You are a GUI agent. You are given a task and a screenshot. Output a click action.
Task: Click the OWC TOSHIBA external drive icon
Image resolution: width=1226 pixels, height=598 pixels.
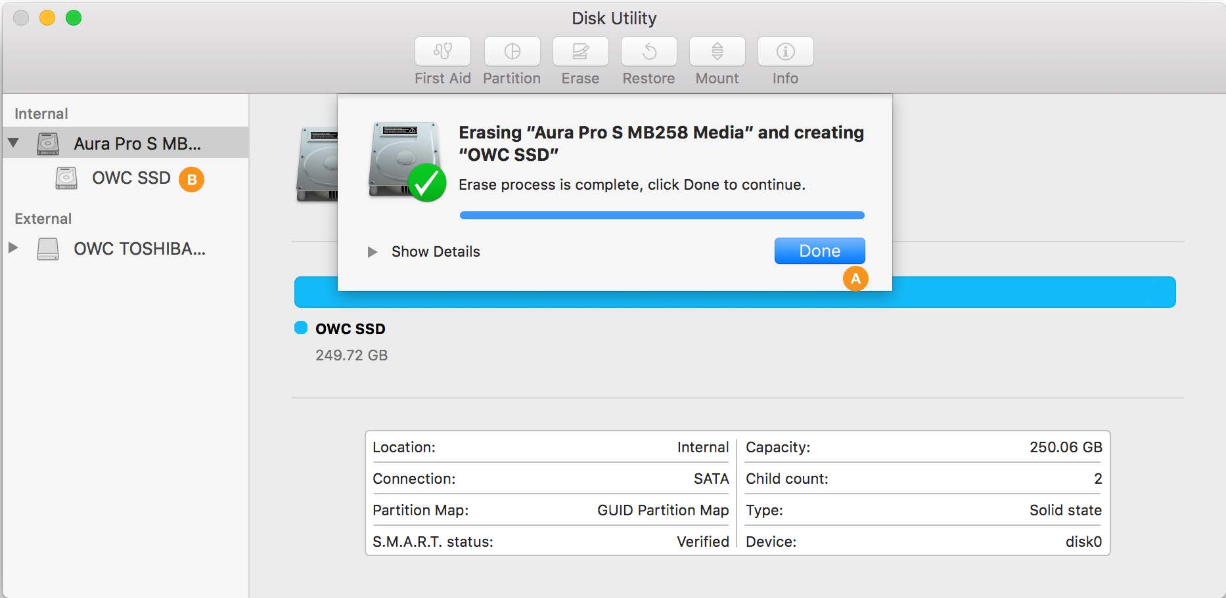coord(48,249)
